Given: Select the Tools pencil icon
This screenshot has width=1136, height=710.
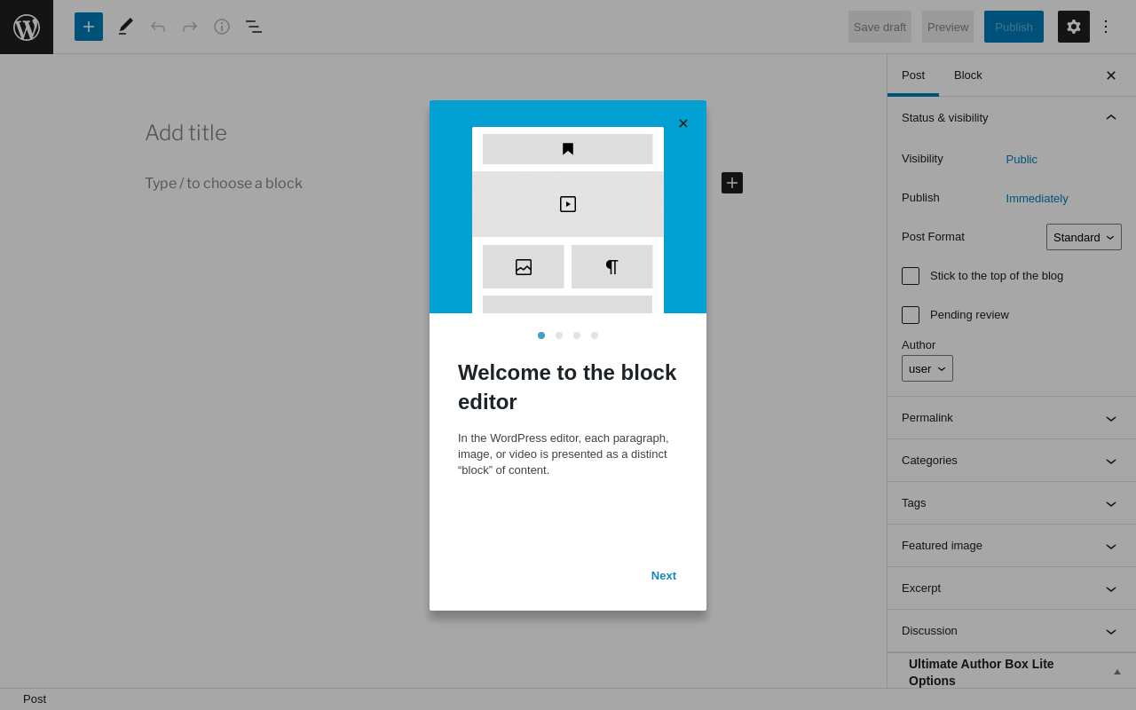Looking at the screenshot, I should [126, 27].
